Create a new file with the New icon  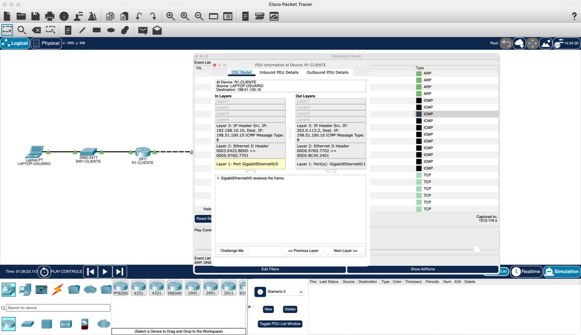pyautogui.click(x=7, y=16)
